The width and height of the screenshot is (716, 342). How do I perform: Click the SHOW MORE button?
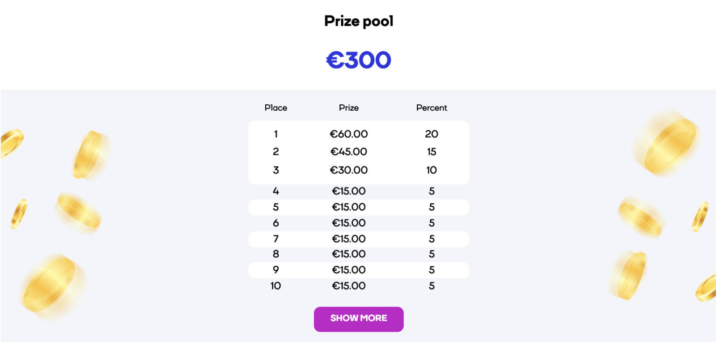[x=358, y=319]
